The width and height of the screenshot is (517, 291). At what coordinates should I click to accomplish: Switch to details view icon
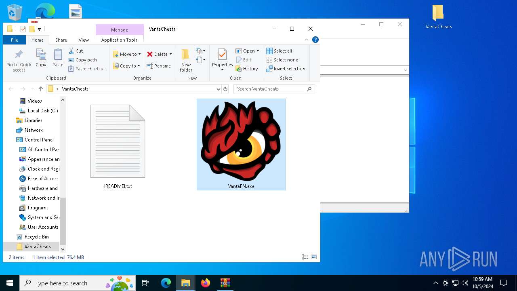[305, 257]
